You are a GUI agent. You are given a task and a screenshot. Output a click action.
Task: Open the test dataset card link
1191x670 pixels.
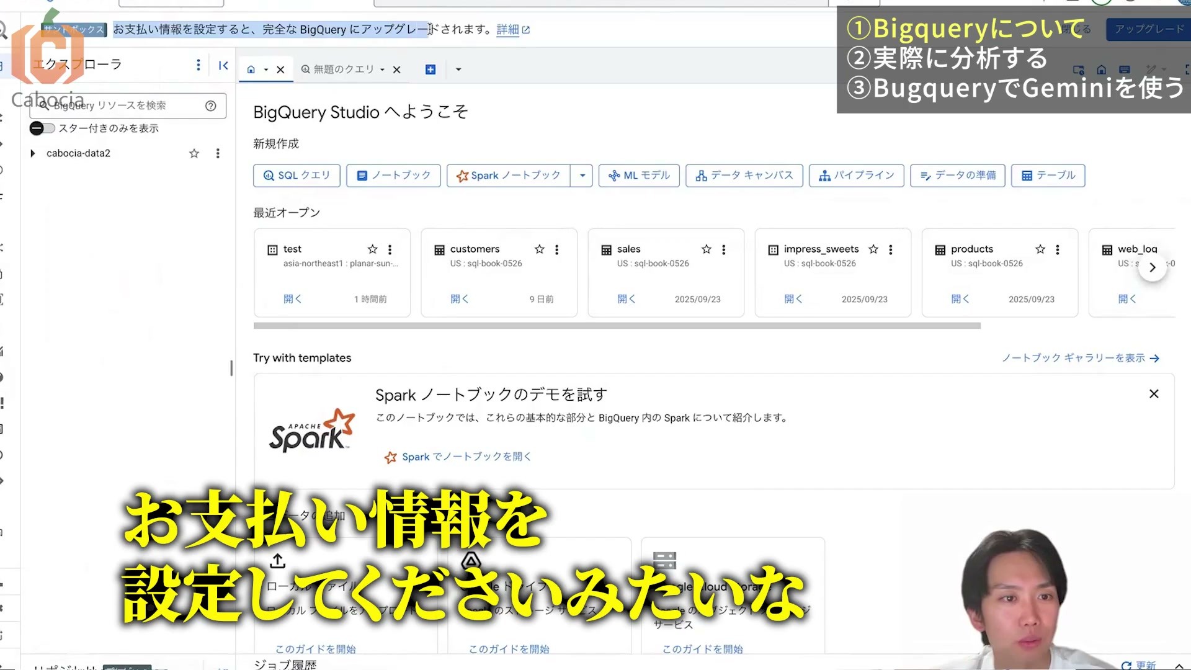coord(292,299)
